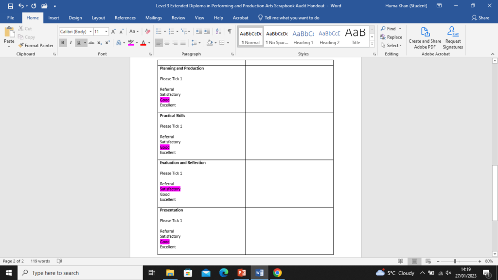Apply a bulleted list

159,32
